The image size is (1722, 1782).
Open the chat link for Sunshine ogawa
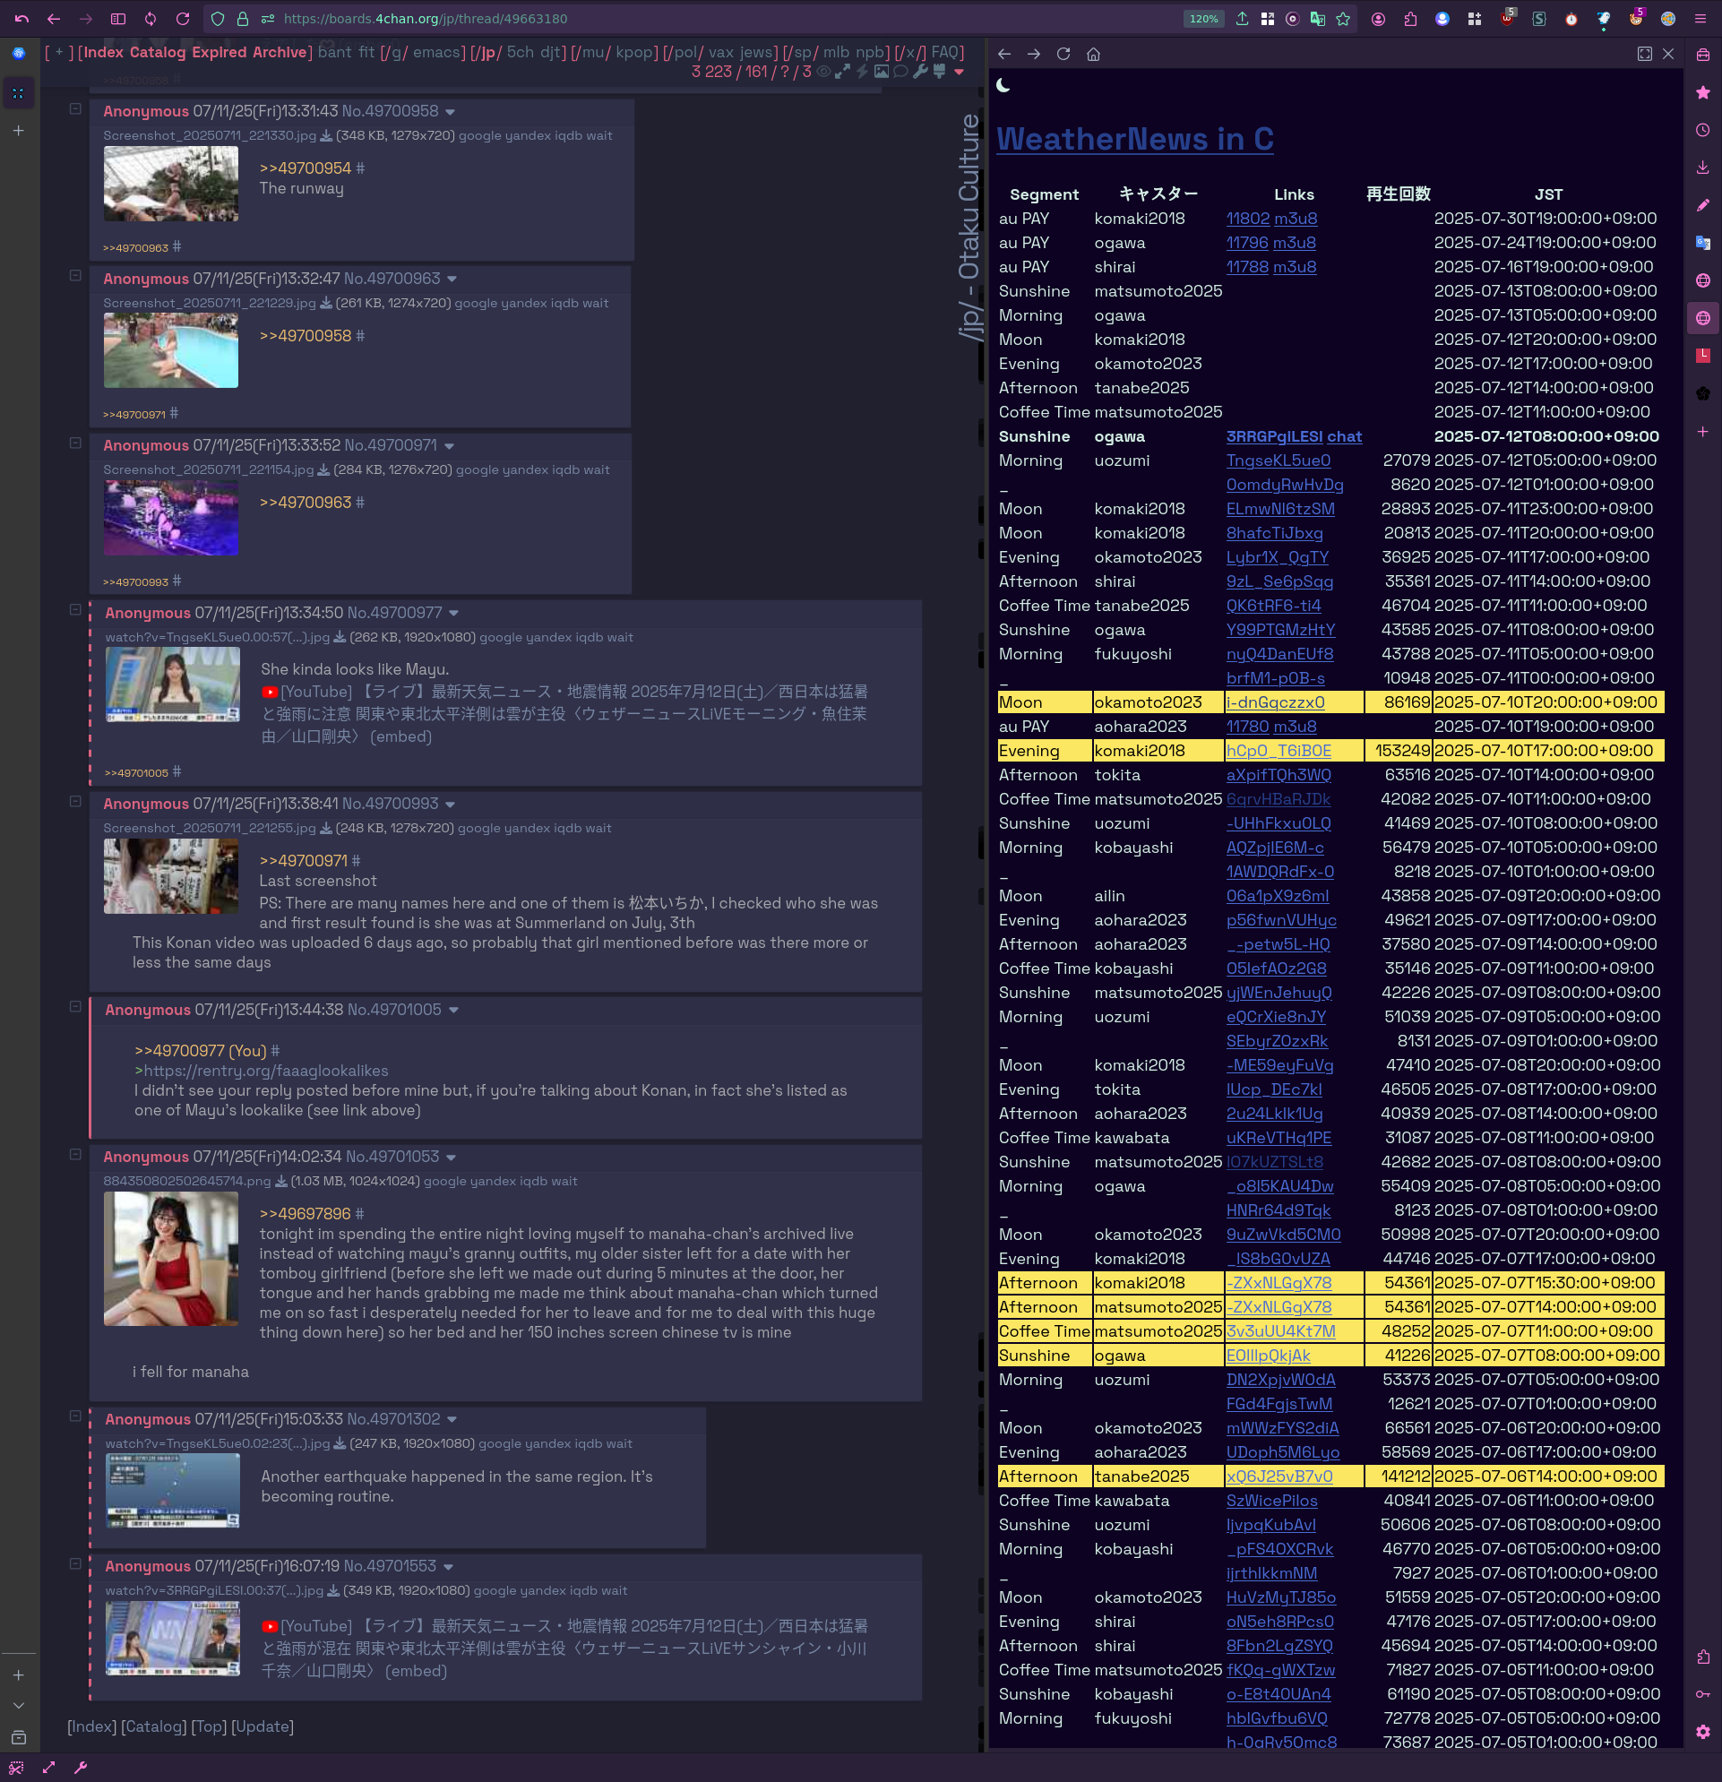1344,436
